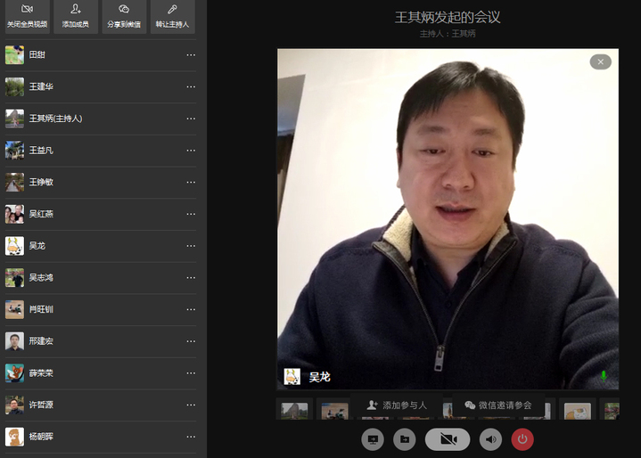Select 王建华 in the participant list
Viewport: 641px width, 458px height.
tap(41, 87)
